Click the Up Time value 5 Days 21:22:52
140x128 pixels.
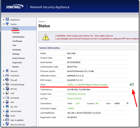tap(74, 98)
